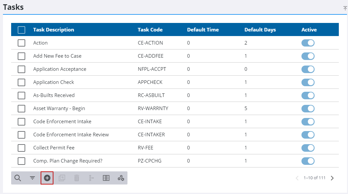Screen dimensions: 348x194
Task: Sort by Task Description column header
Action: coord(54,30)
